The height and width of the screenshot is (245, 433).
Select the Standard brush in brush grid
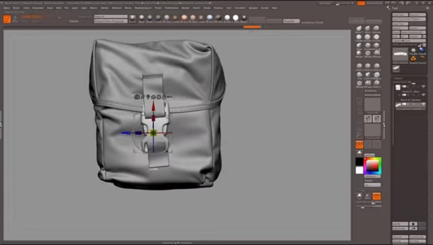376,29
